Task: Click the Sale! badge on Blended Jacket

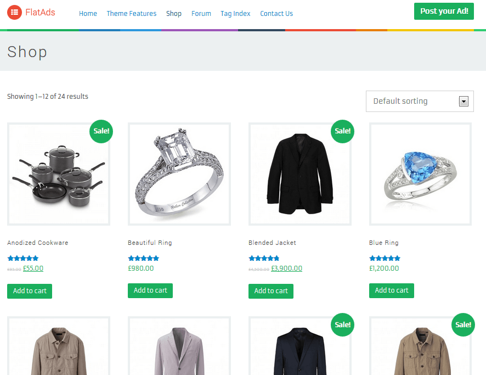Action: (342, 131)
